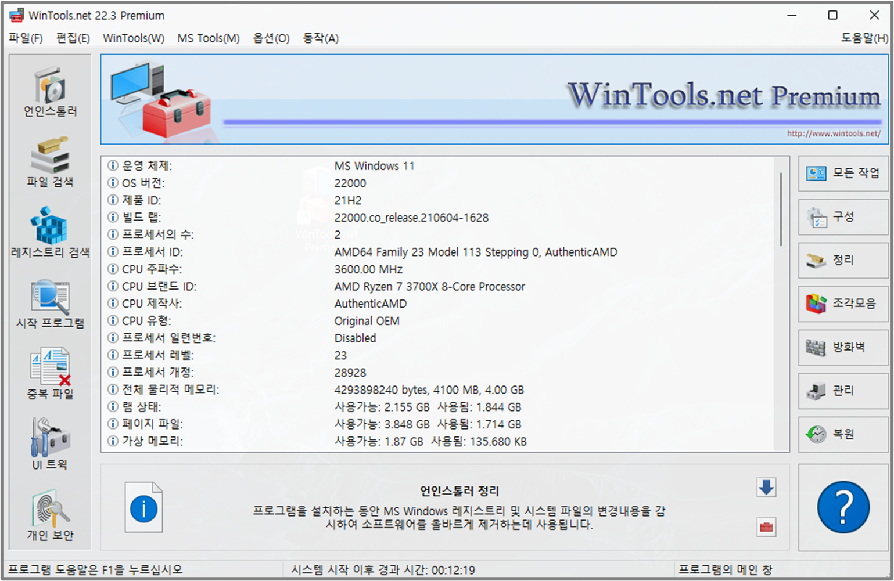Open the 시작 프로그램 tool
894x581 pixels.
pos(50,304)
